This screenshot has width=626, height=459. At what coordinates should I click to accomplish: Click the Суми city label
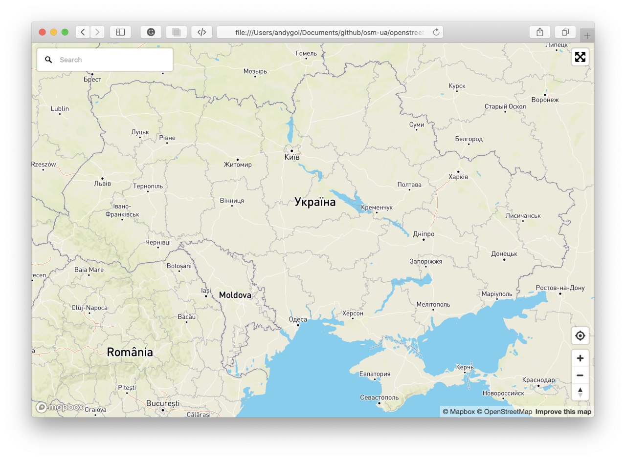point(417,125)
